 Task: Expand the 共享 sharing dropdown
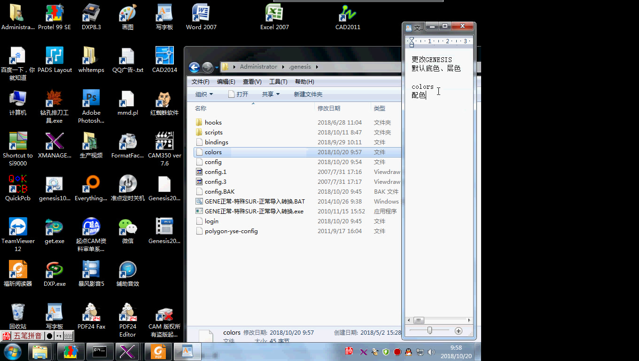[x=271, y=94]
